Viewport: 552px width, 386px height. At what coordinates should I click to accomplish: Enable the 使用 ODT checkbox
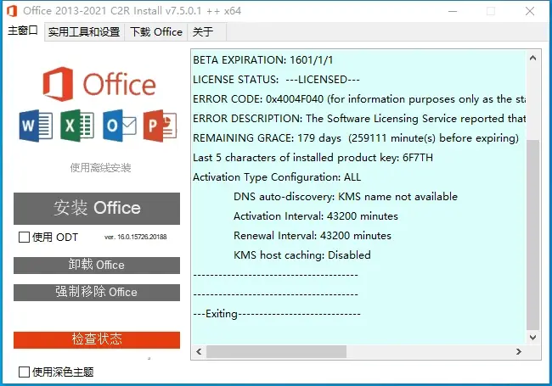pyautogui.click(x=24, y=238)
